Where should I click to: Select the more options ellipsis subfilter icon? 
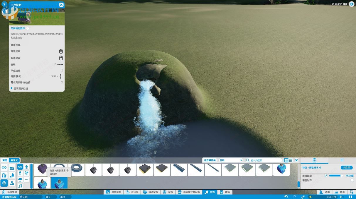pos(27,180)
